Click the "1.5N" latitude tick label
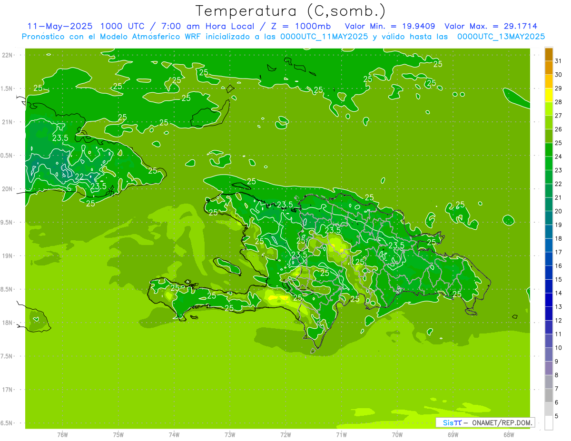 point(7,88)
